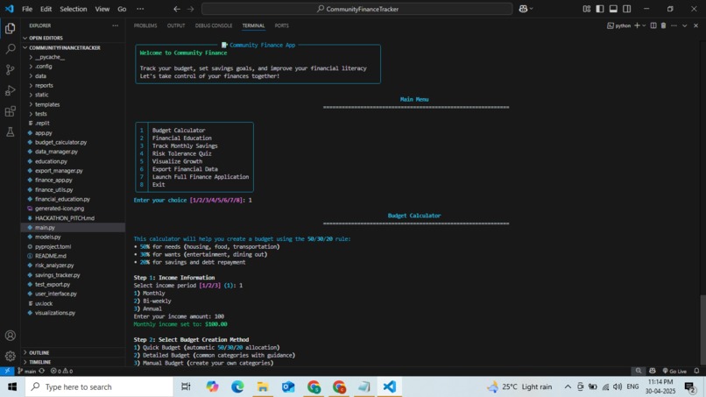Open the additional menus ellipsis in menu bar
706x397 pixels.
(140, 9)
